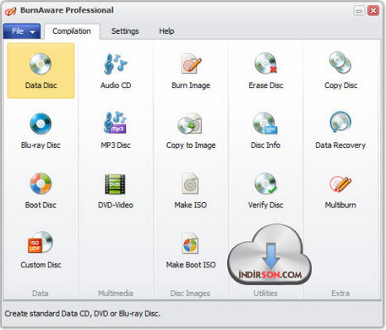386x330 pixels.
Task: Select the Data Disc icon
Action: coord(41,70)
